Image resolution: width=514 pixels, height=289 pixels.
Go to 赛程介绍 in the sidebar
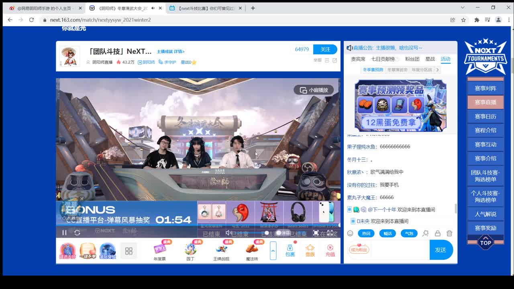pyautogui.click(x=485, y=130)
